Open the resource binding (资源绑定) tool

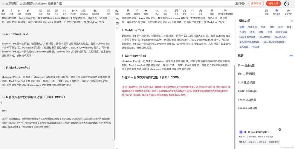96,12
